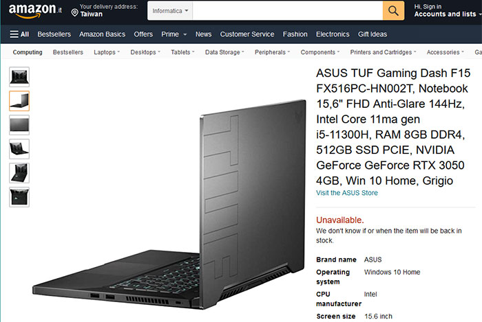The height and width of the screenshot is (322, 482).
Task: Select the last laptop thumbnail in the gallery
Action: (19, 197)
